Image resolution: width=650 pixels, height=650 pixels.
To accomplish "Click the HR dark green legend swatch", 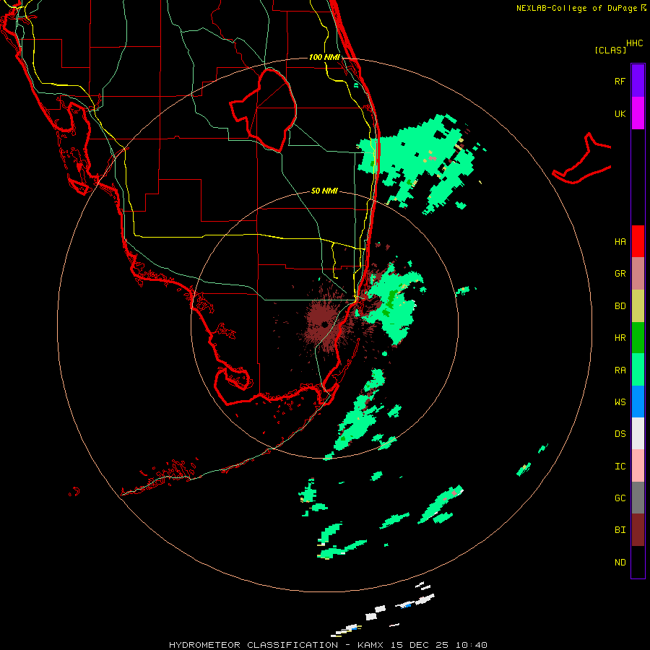I will click(638, 338).
